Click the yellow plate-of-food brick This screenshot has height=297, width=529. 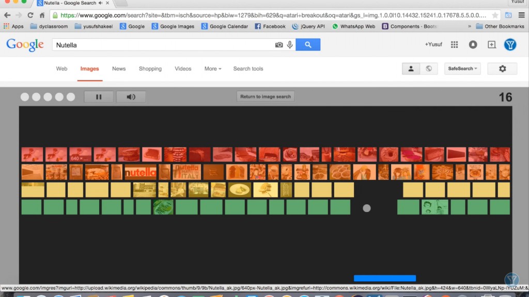point(240,190)
